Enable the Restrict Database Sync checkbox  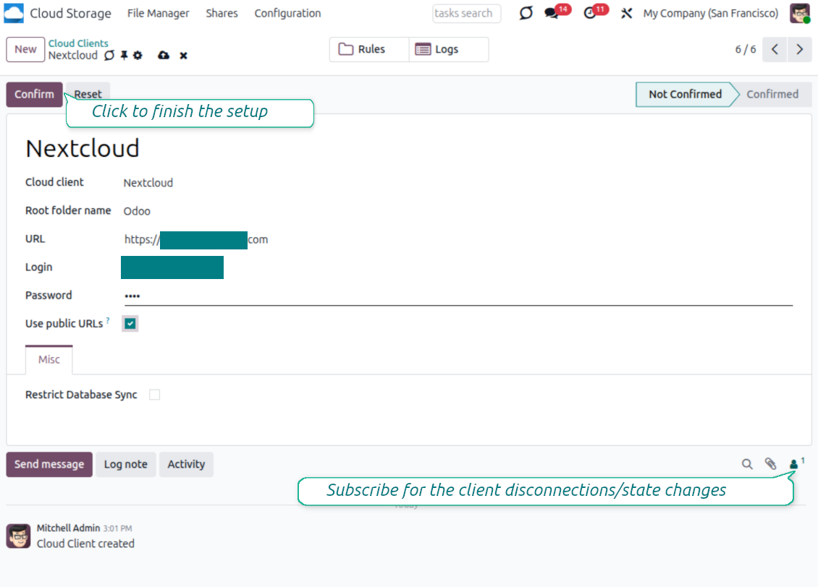click(154, 395)
